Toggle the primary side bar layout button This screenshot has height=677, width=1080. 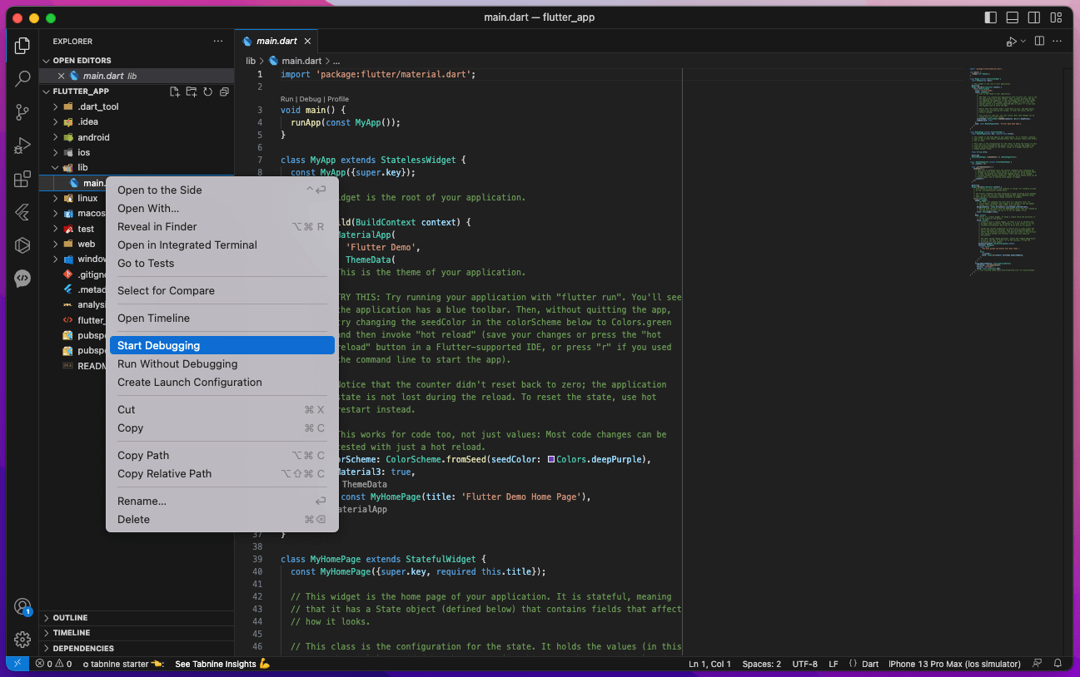click(990, 17)
